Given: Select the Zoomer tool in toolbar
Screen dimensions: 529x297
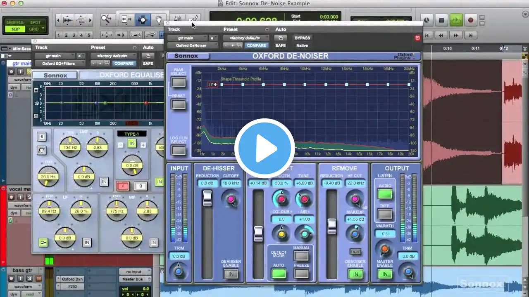Looking at the screenshot, I should 107,19.
